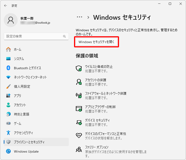Click the ファミリー オプション people icon
The image size is (186, 160).
(x=79, y=149)
